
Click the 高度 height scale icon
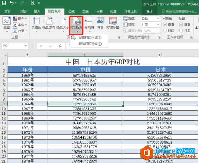pos(125,24)
